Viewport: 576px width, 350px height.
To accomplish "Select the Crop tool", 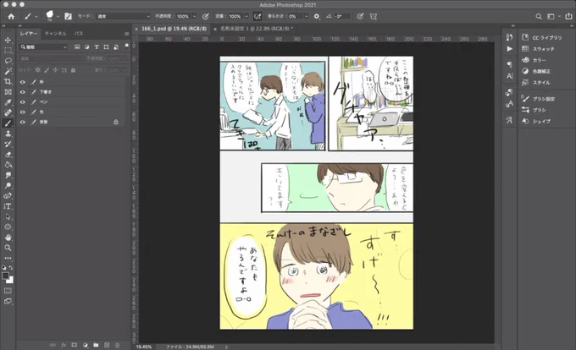I will coord(8,81).
